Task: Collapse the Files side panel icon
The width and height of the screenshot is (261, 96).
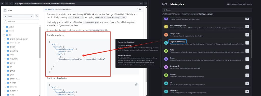Action: click(5, 10)
